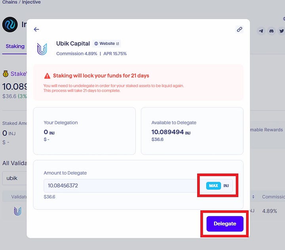Click the Ubik Capital logo in dialog
The height and width of the screenshot is (250, 285).
point(42,48)
